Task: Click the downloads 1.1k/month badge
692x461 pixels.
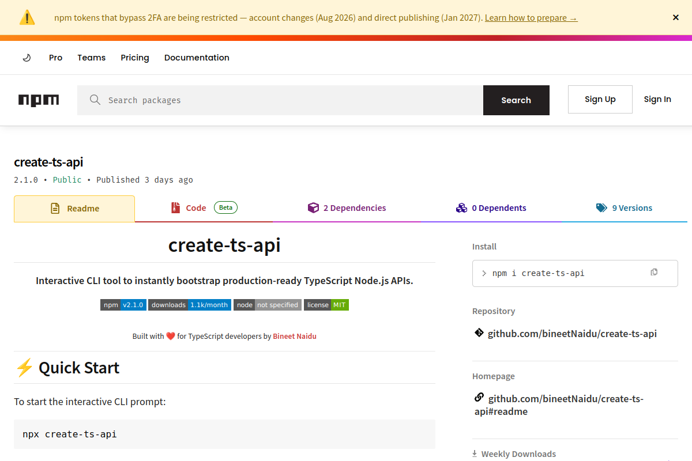Action: point(190,305)
